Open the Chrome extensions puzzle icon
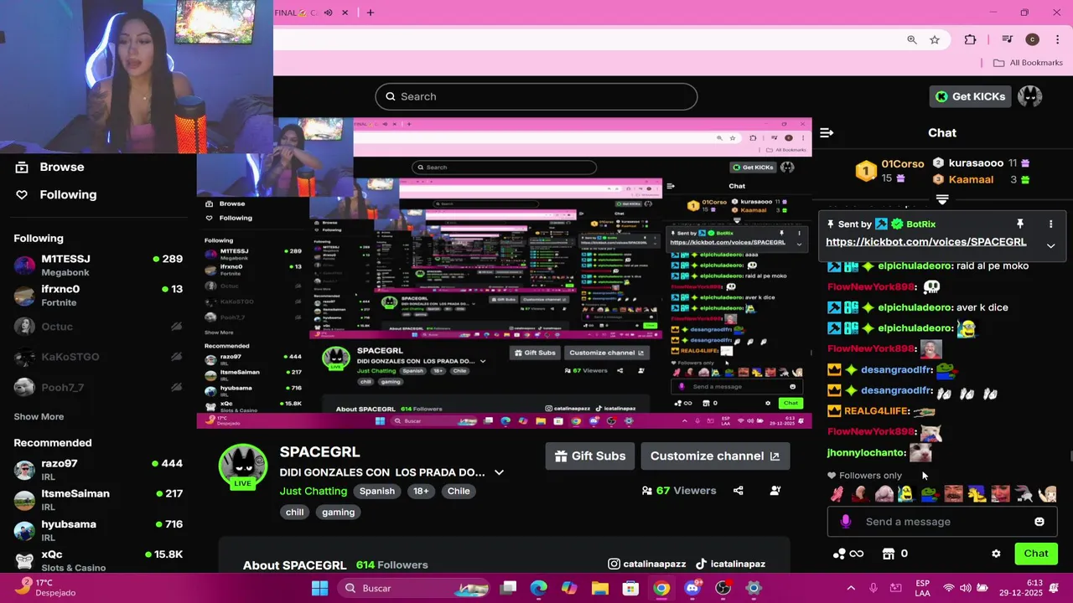 (971, 39)
